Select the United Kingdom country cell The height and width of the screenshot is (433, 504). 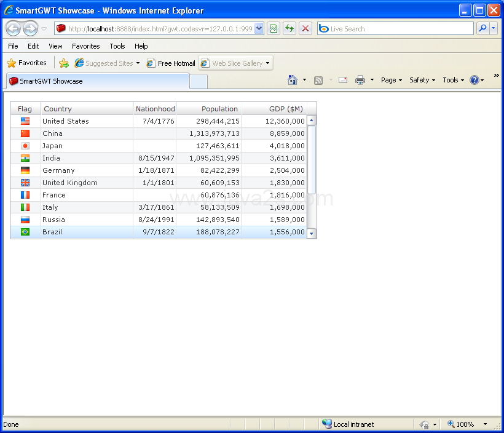tap(87, 183)
